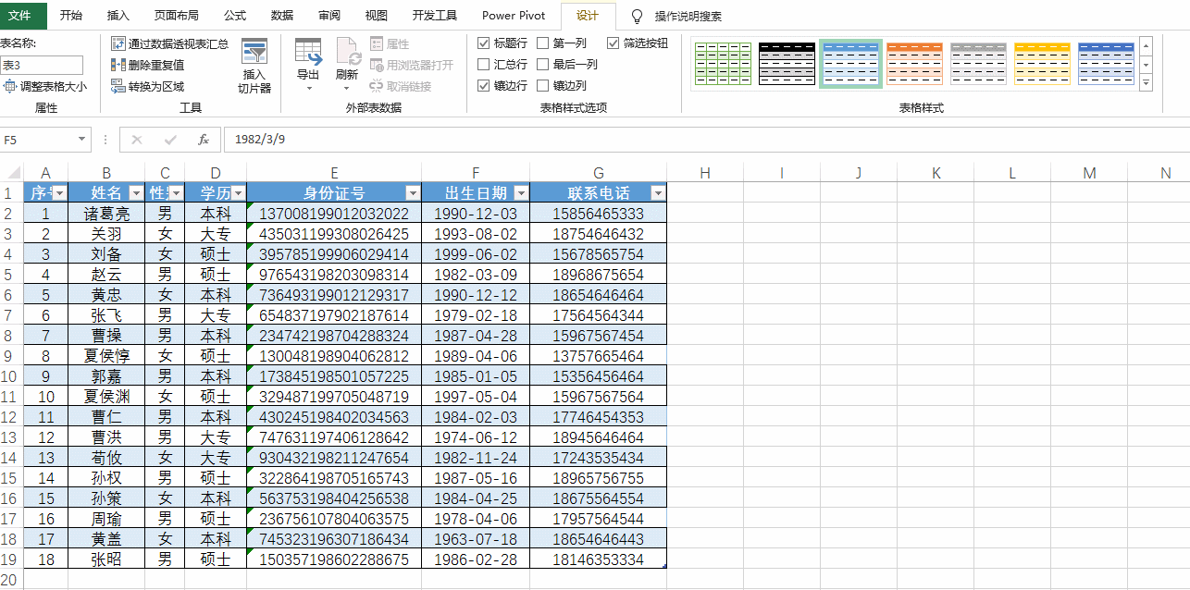Click Unlink (取消链接) button
The image size is (1190, 590).
click(x=401, y=86)
